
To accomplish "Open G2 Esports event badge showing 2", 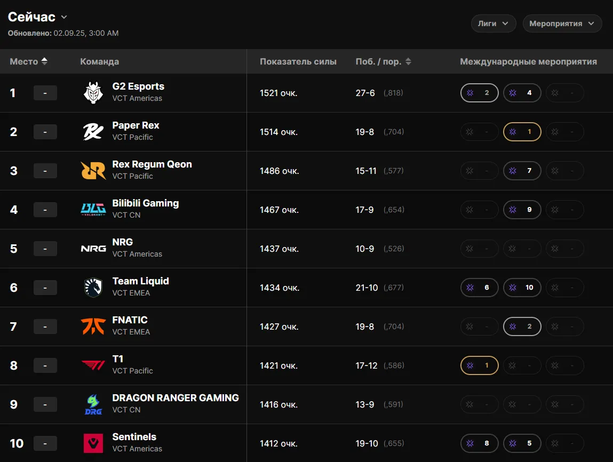I will (479, 93).
